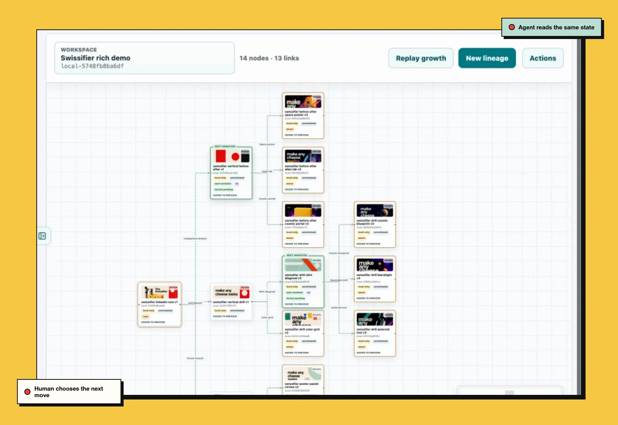
Task: Click 'local only' tag on asteroid tool v3 node
Action: pyautogui.click(x=364, y=342)
